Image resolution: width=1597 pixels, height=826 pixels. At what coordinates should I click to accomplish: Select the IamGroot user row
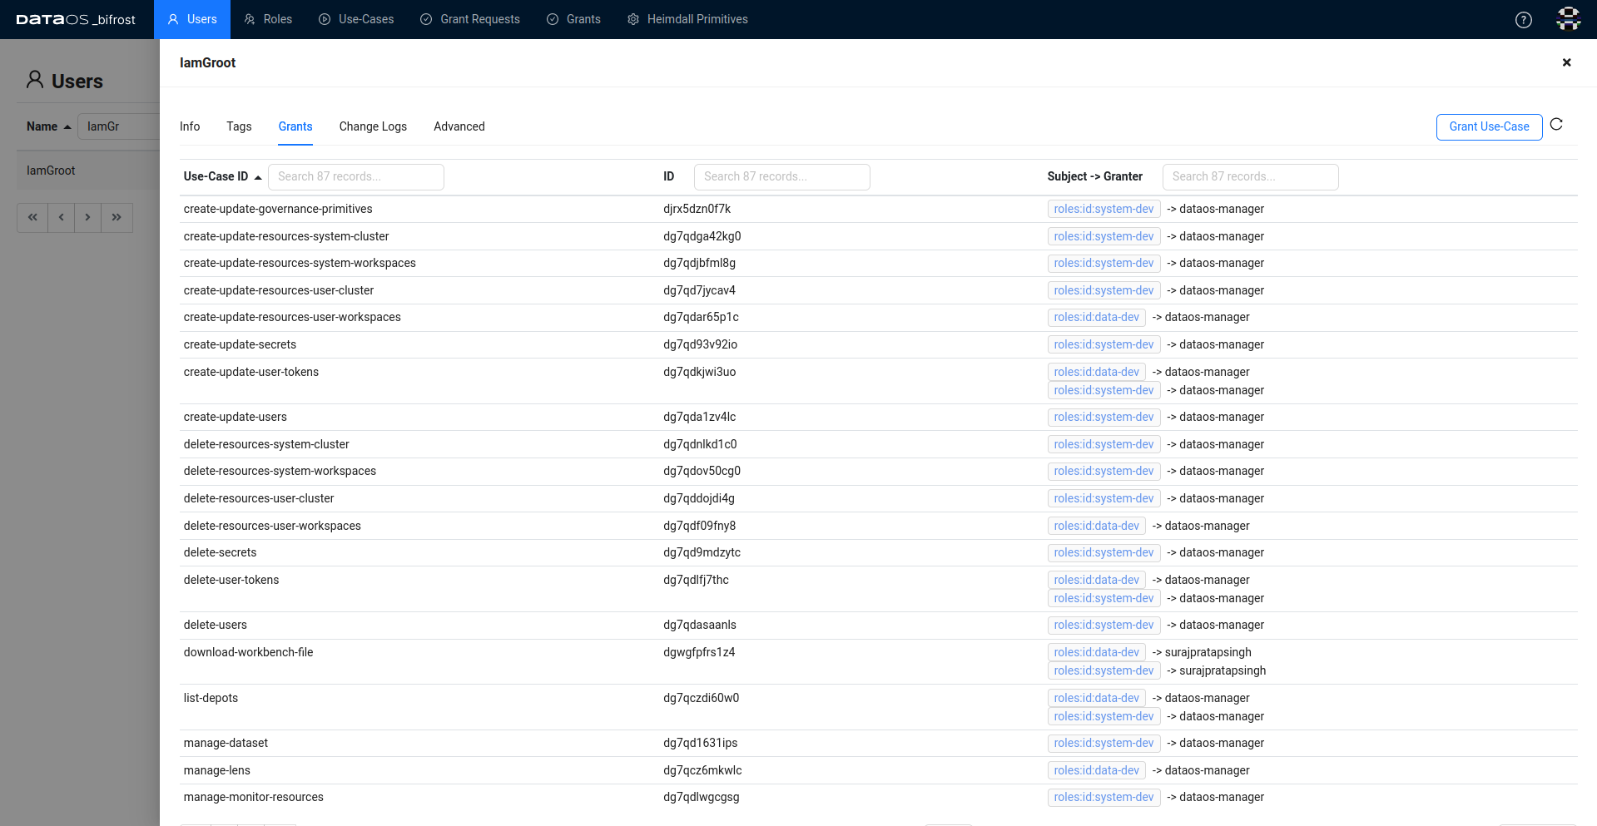pos(87,171)
